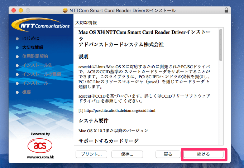Click the システム要件 heading
Viewport: 244px width, 168px height.
pos(94,121)
